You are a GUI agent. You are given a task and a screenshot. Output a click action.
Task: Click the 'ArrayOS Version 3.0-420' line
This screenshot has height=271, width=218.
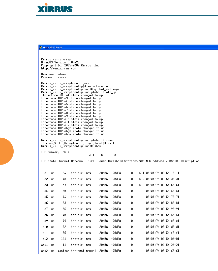pos(60,62)
